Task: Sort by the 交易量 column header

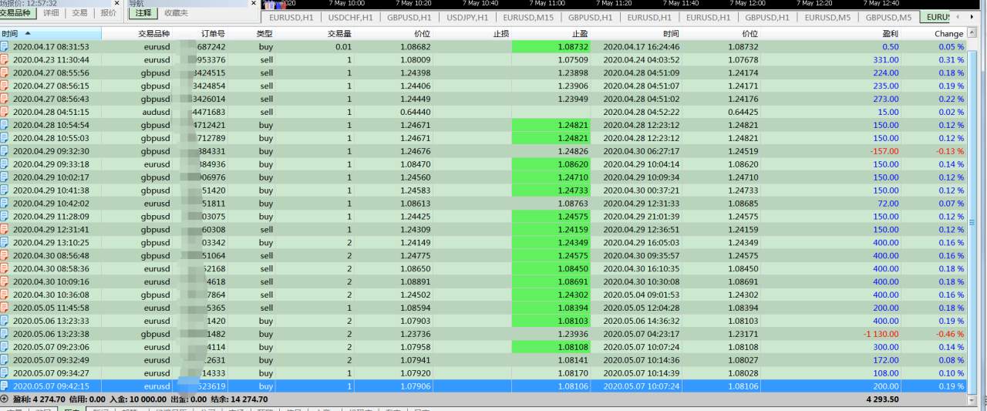Action: [x=339, y=34]
